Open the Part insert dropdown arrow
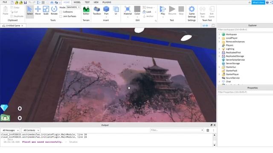 (x=106, y=17)
